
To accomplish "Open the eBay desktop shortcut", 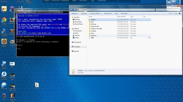I will coord(4,9).
